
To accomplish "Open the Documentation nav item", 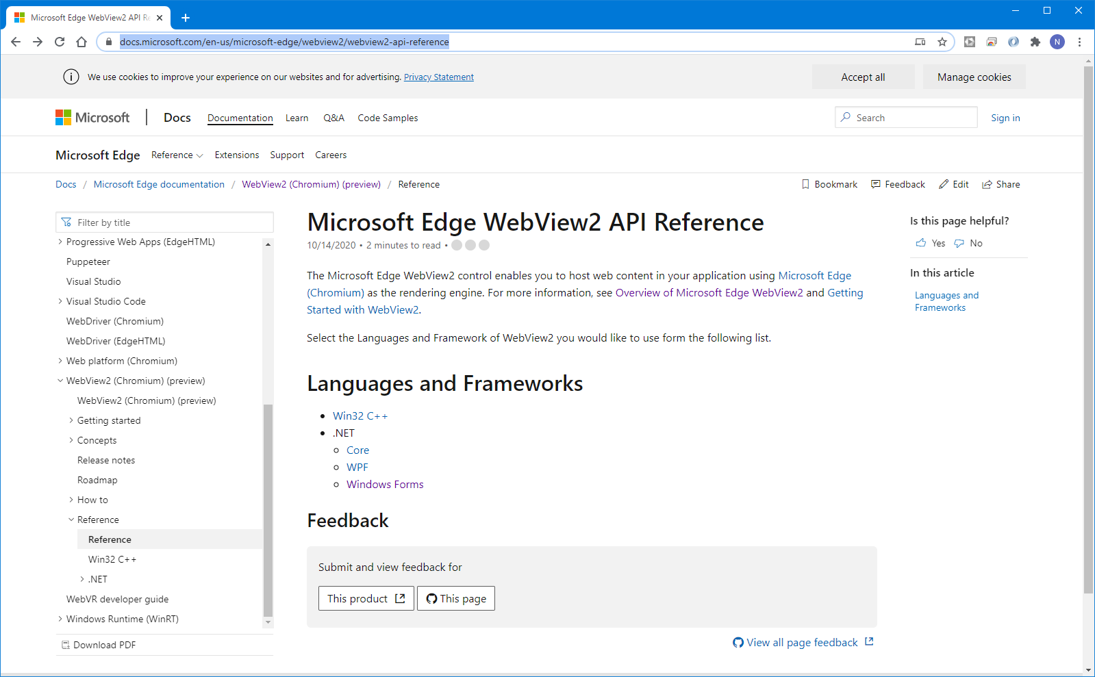I will click(240, 118).
